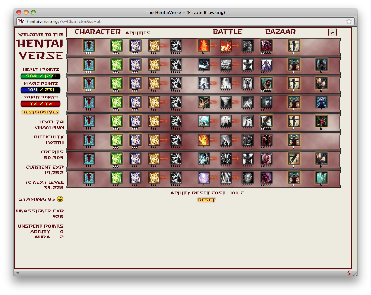Click the dark red bearded face icon
Screen dimensions: 371x295
coord(266,178)
